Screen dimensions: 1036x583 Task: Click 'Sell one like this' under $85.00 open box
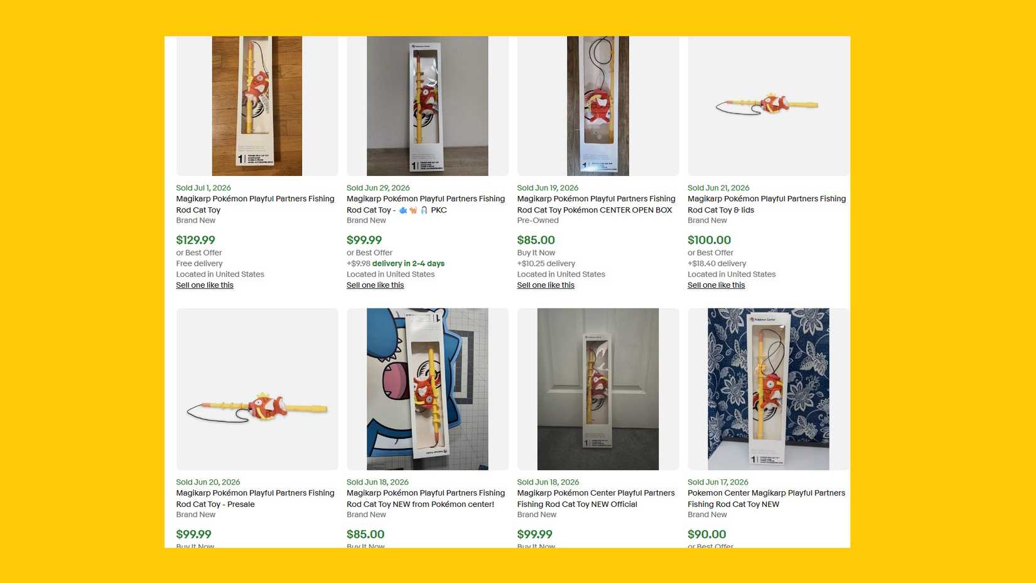[x=546, y=285]
